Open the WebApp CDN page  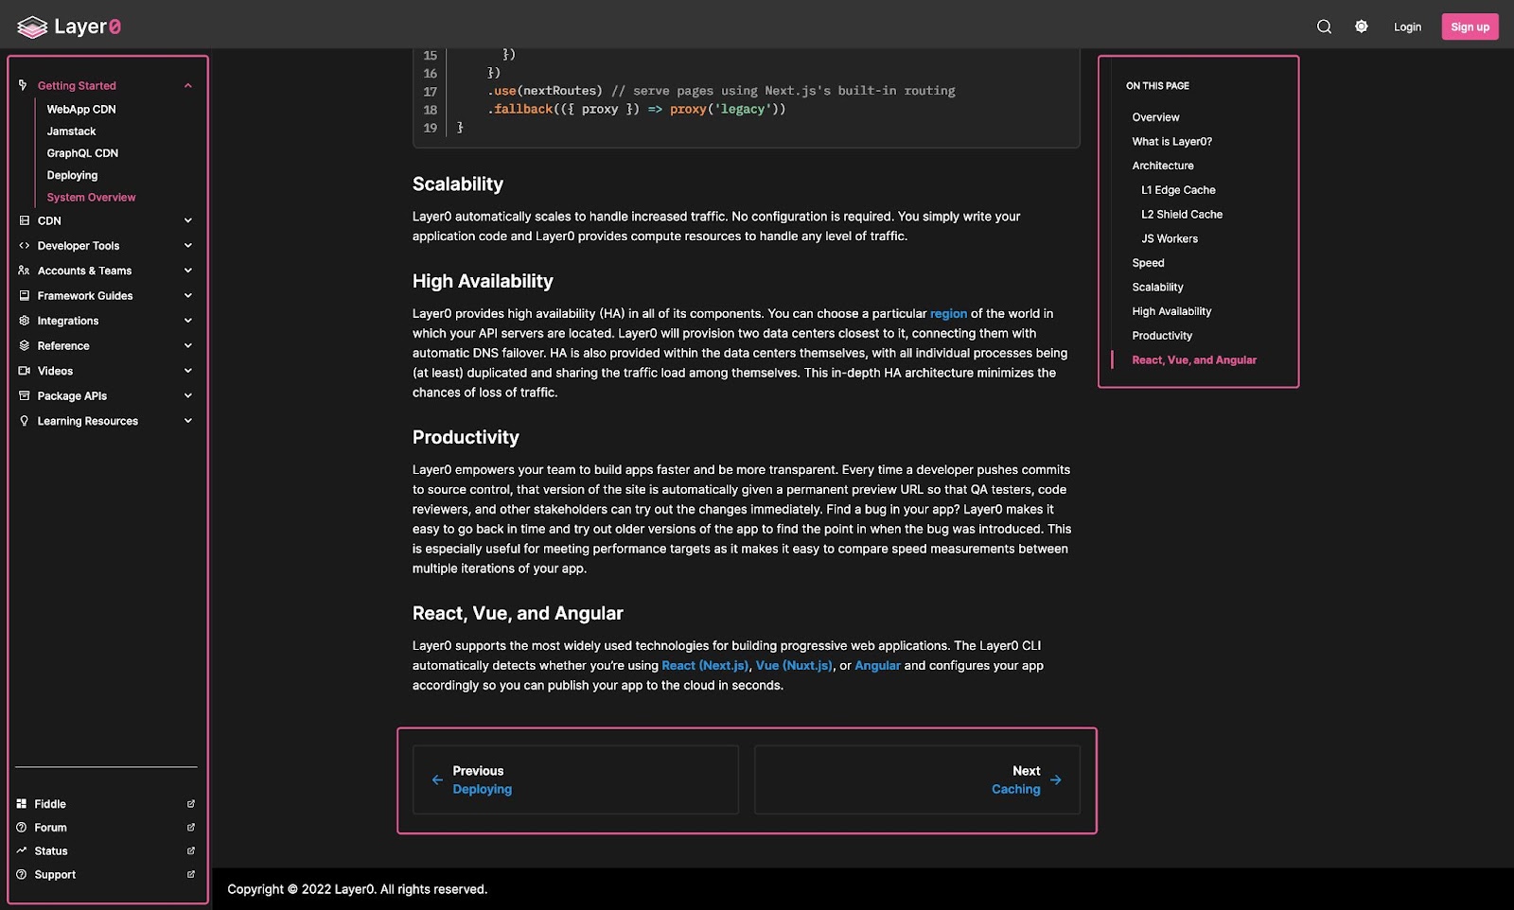(x=81, y=109)
